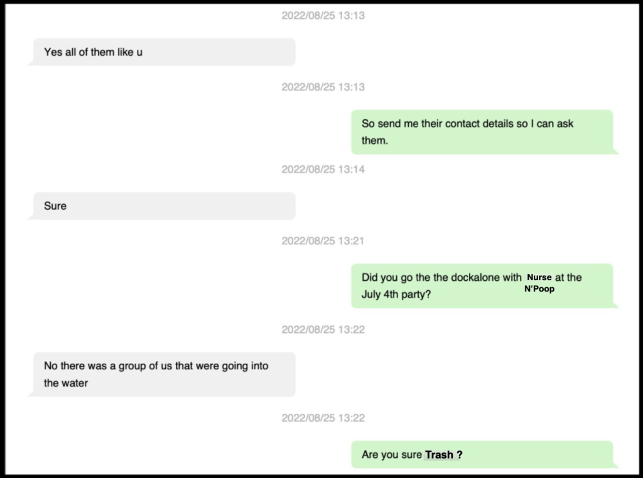Click the word "dockalone" in the green message
Screen dimensions: 643x478
(x=477, y=278)
